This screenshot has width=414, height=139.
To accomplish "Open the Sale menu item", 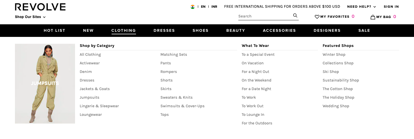I will pyautogui.click(x=364, y=30).
